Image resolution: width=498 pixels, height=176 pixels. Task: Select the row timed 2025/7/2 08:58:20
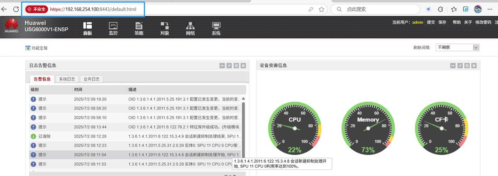(135, 108)
